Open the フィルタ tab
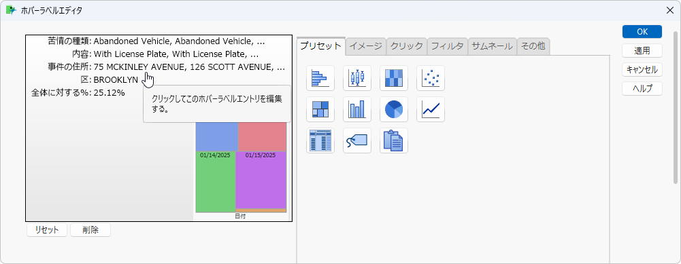This screenshot has height=264, width=681. 448,46
